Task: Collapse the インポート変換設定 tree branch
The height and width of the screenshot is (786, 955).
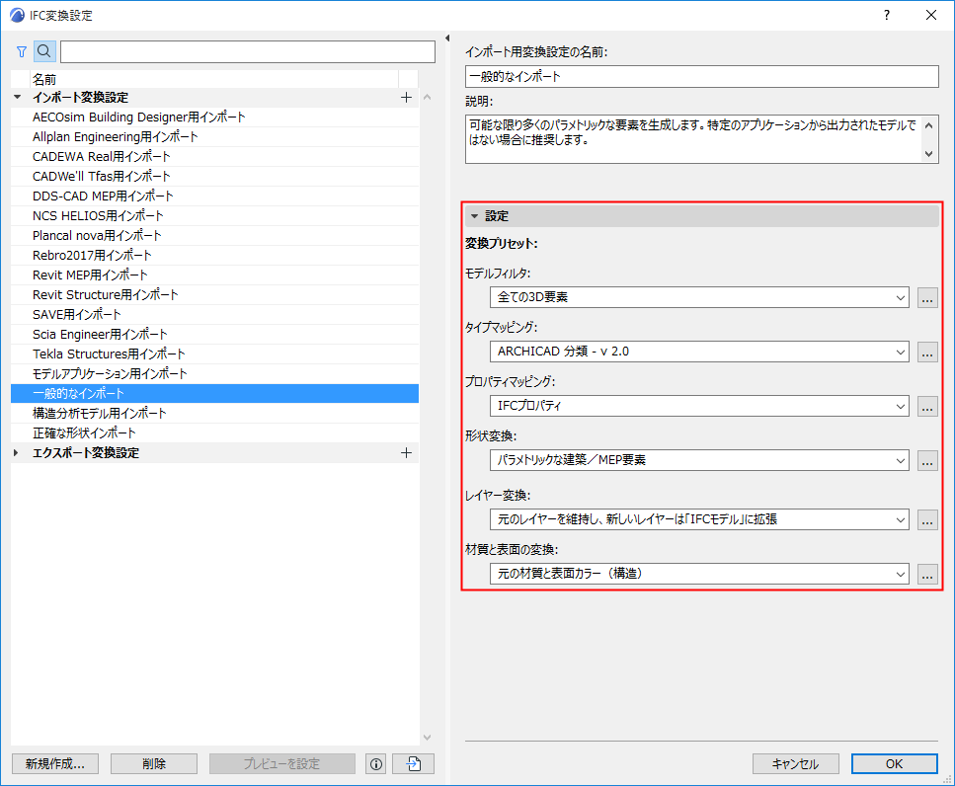Action: click(x=16, y=96)
